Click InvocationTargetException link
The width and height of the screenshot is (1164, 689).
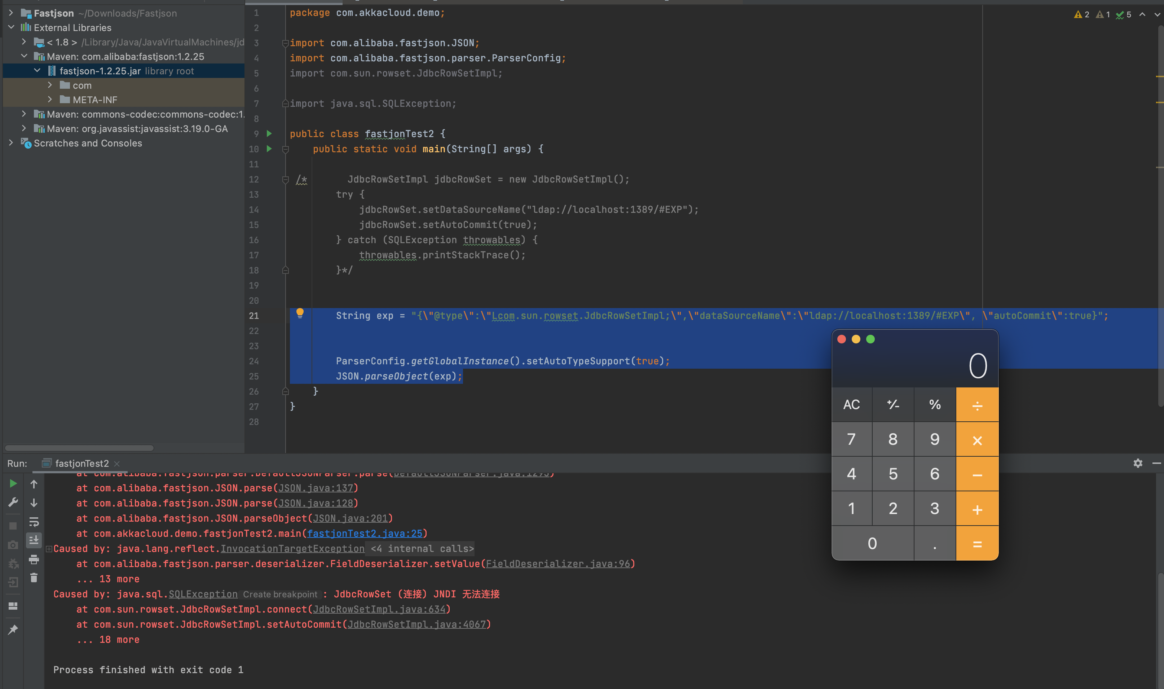pyautogui.click(x=292, y=549)
